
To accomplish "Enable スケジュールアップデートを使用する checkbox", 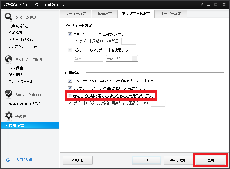I will tap(70, 50).
